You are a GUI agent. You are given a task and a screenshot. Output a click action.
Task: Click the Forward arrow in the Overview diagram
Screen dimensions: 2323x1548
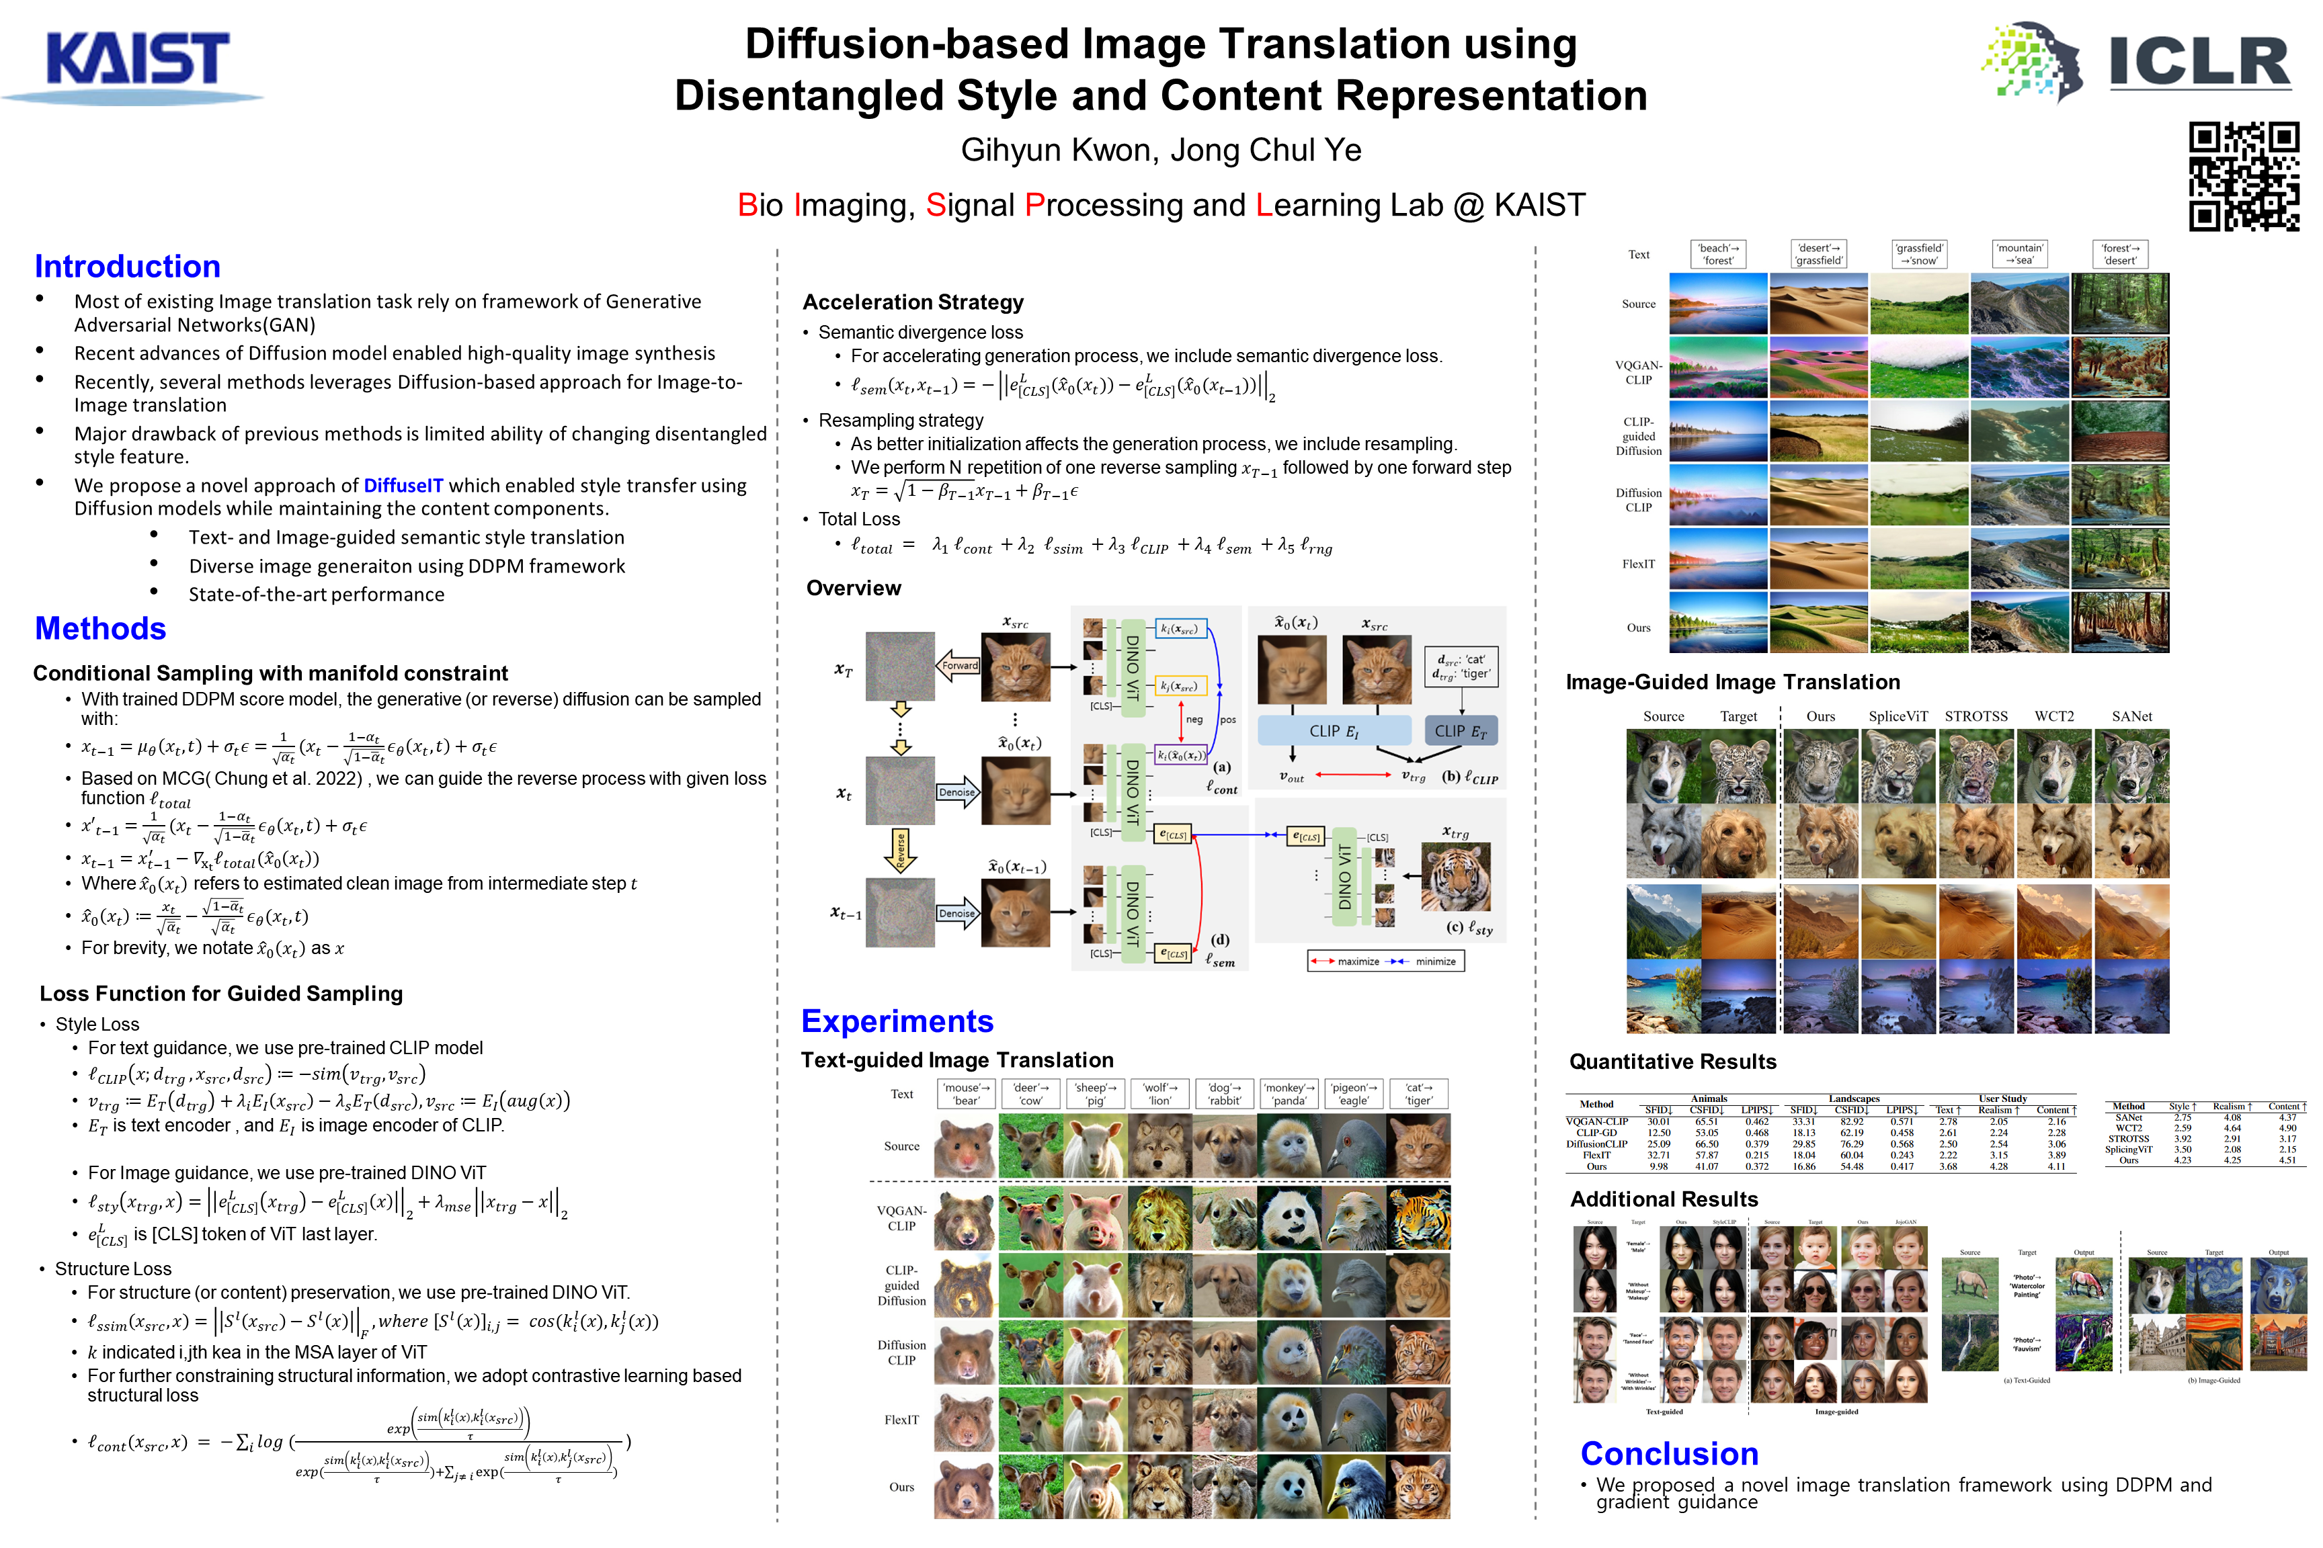click(x=957, y=666)
